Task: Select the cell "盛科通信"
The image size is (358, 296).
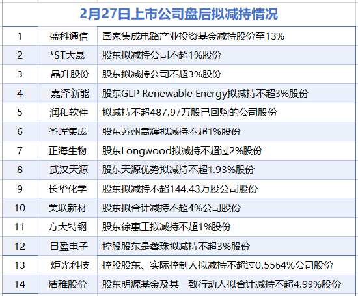Action: (68, 36)
